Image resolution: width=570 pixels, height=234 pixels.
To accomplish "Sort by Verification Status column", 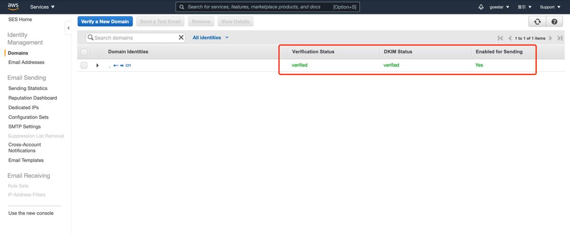I will tap(313, 52).
